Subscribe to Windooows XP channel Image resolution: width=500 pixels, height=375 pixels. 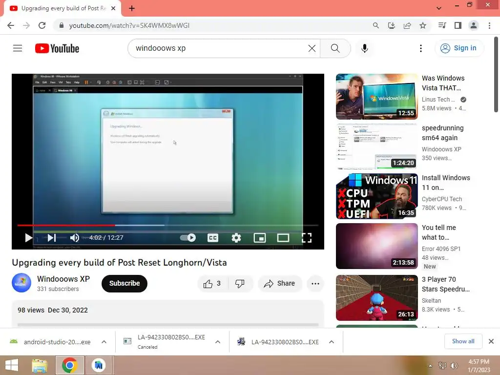click(x=125, y=284)
